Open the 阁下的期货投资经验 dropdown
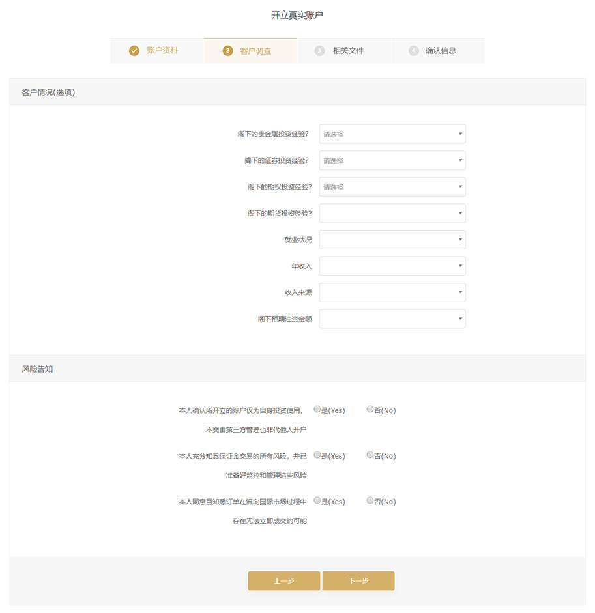 pyautogui.click(x=391, y=213)
